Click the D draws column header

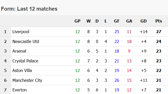[x=97, y=21]
